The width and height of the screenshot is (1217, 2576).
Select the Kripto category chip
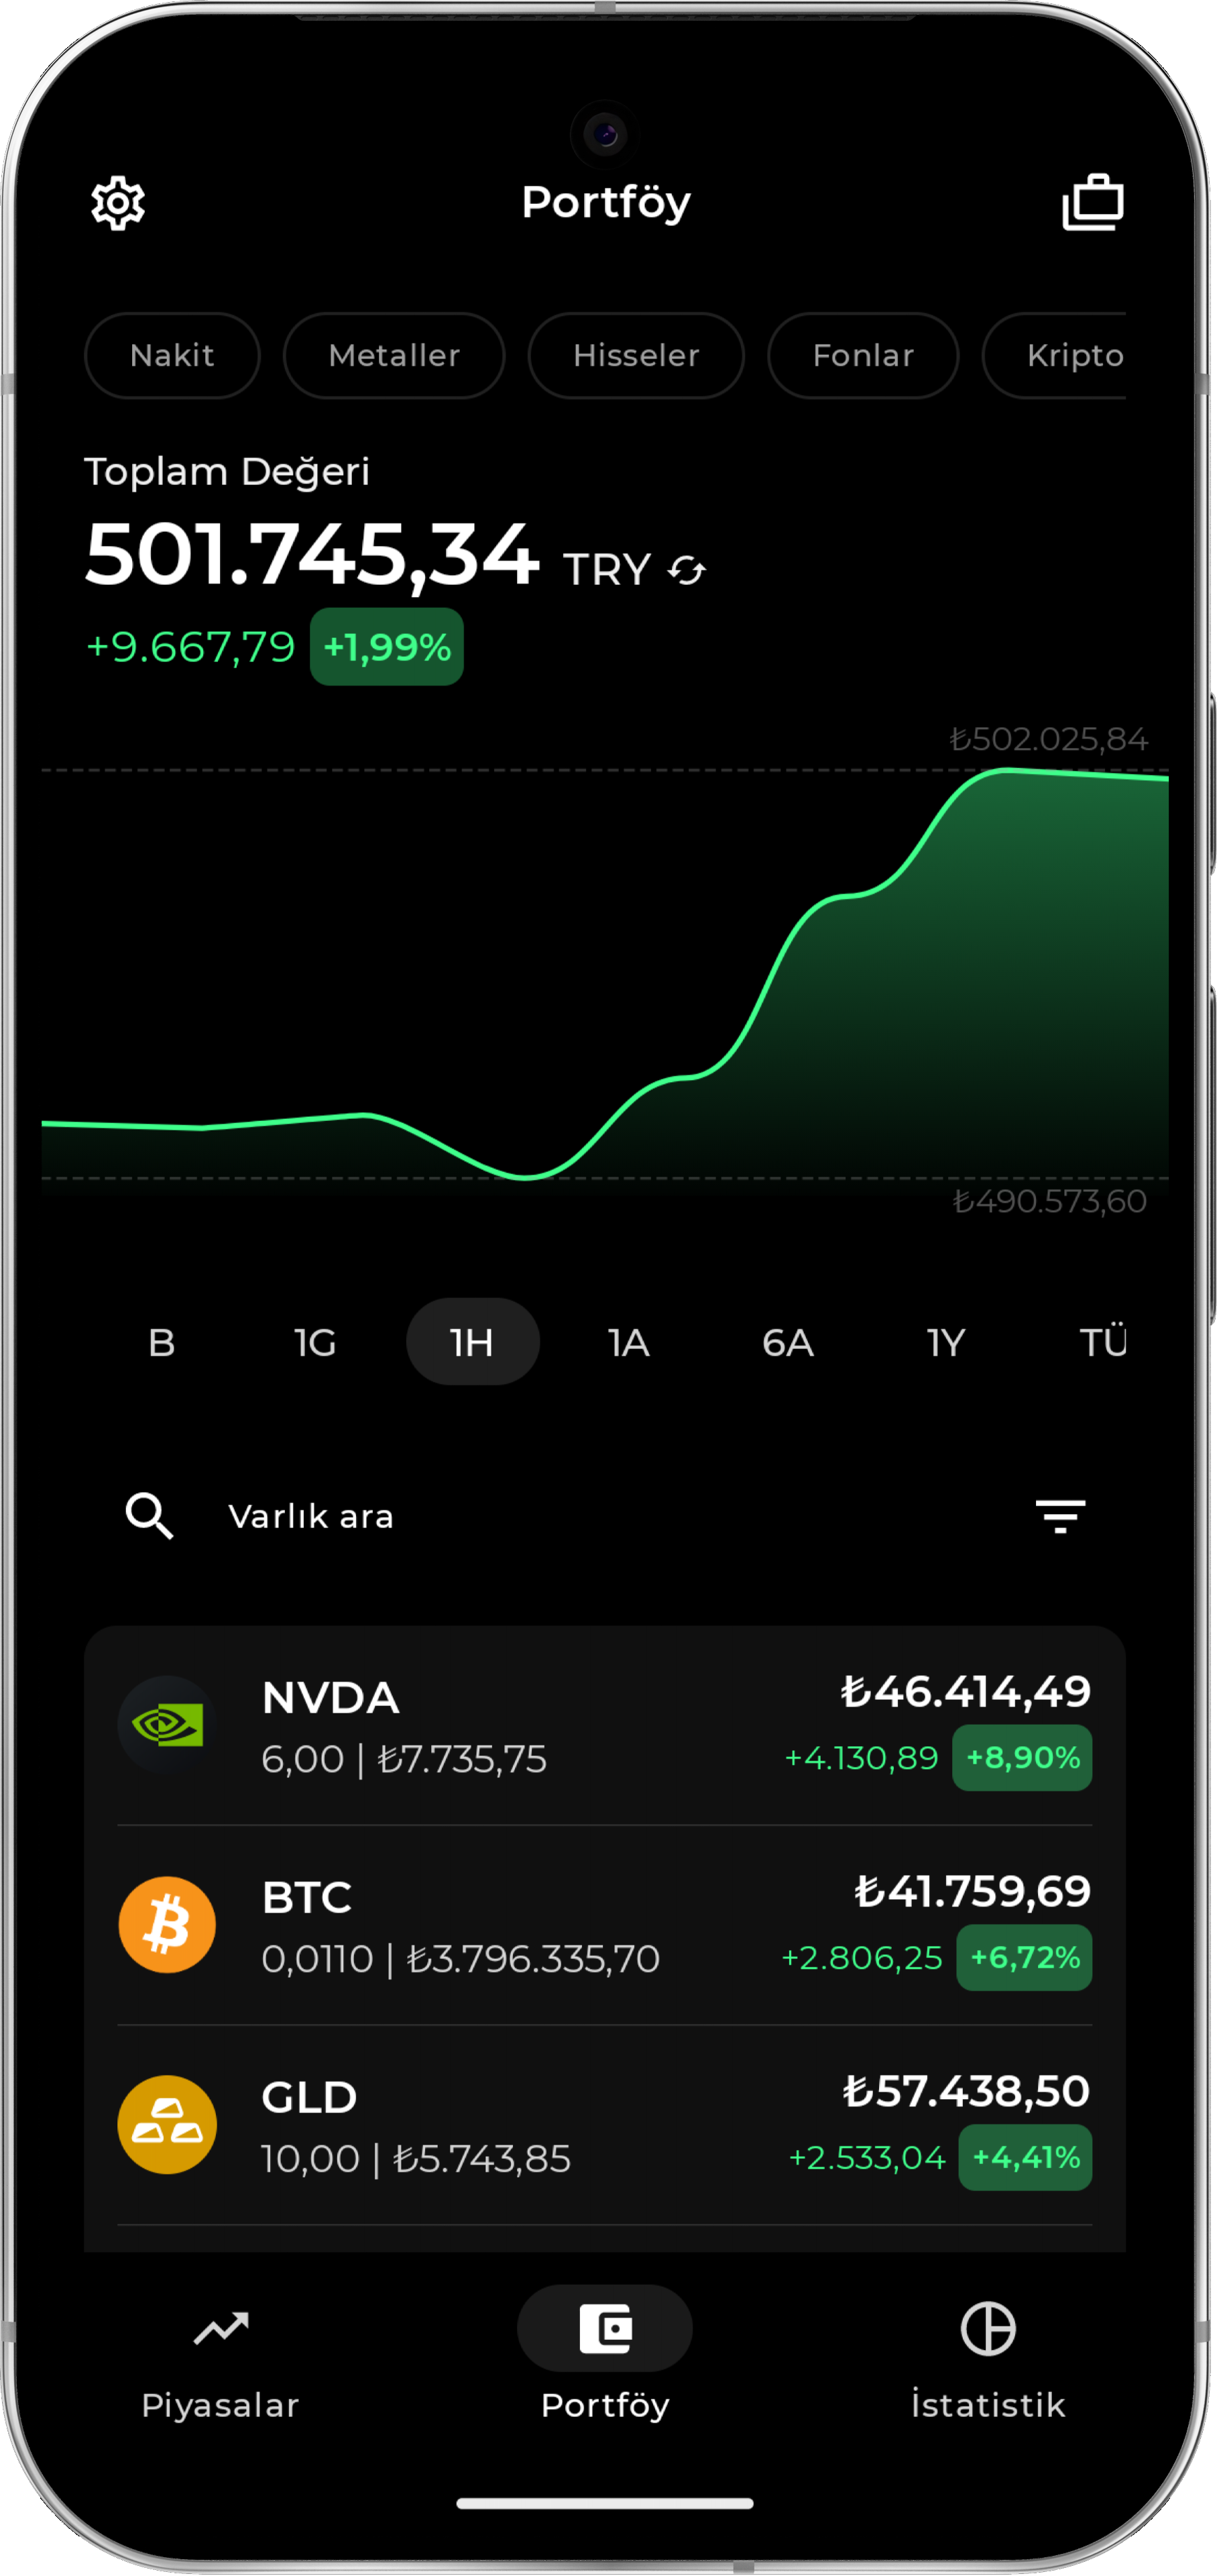tap(1069, 356)
